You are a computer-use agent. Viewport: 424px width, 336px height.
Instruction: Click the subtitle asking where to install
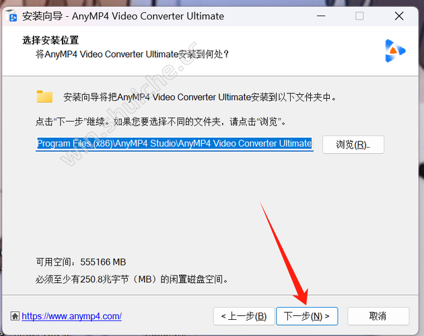tap(132, 54)
